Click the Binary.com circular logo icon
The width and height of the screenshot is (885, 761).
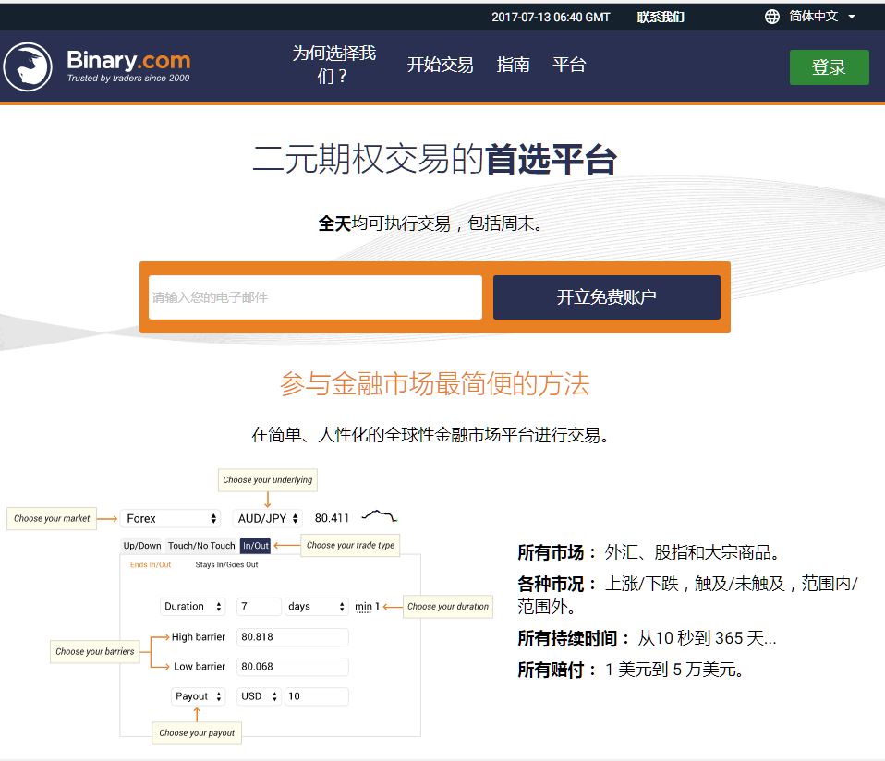click(x=28, y=67)
